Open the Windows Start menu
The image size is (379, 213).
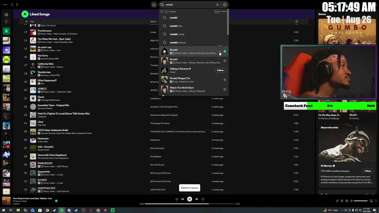tap(3, 210)
